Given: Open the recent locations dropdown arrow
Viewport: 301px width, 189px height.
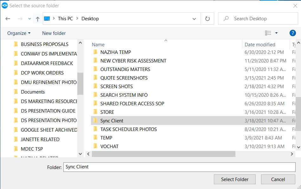Looking at the screenshot, I should (x=29, y=19).
